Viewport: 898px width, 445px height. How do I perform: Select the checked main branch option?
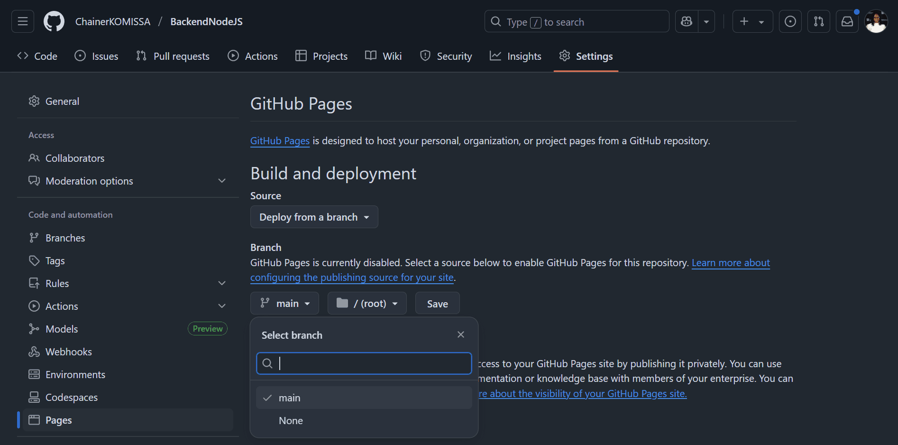tap(290, 398)
